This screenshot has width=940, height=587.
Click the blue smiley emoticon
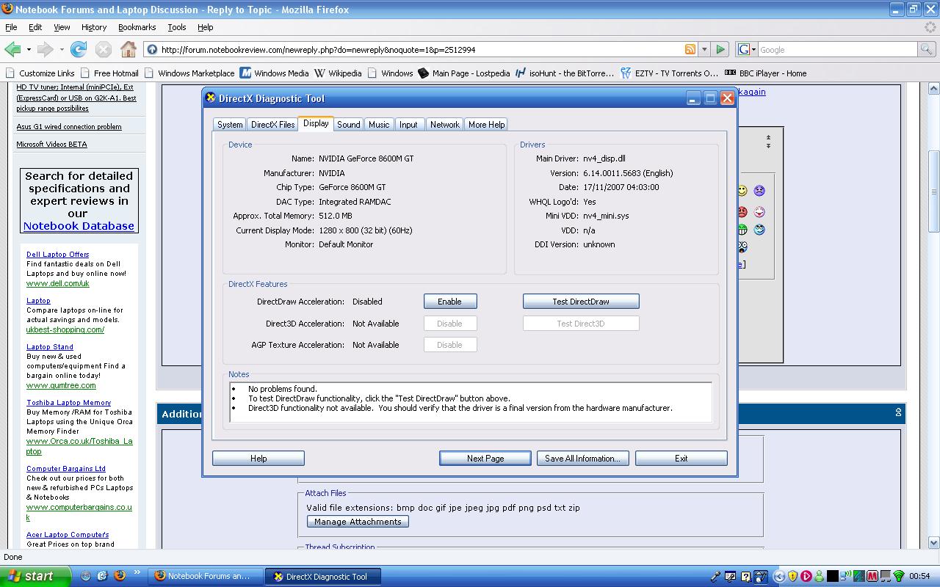pyautogui.click(x=759, y=230)
